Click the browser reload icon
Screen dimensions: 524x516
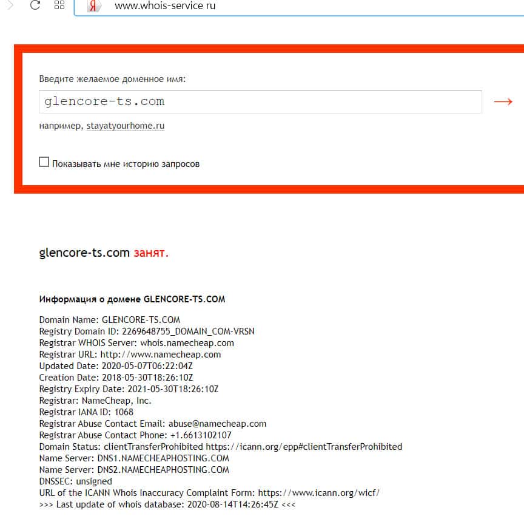[x=35, y=5]
